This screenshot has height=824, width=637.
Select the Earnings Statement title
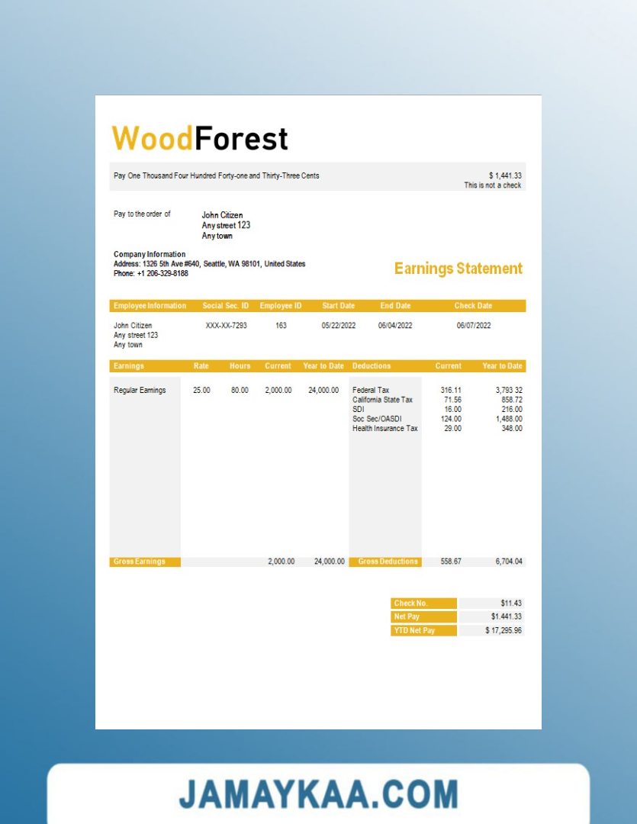click(458, 269)
